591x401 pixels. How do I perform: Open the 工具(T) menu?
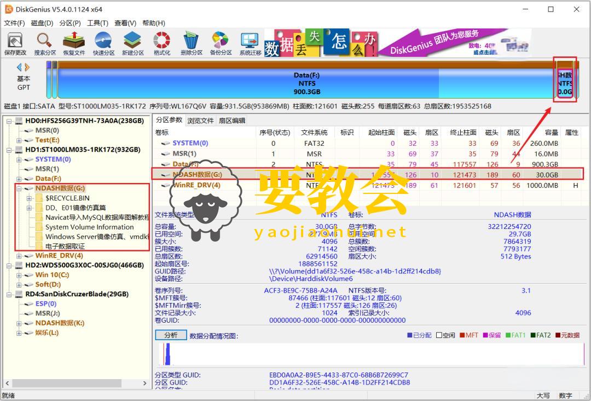click(x=97, y=23)
